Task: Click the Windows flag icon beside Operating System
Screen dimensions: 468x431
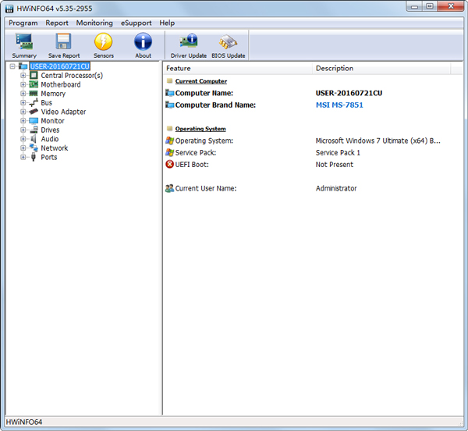Action: (169, 141)
